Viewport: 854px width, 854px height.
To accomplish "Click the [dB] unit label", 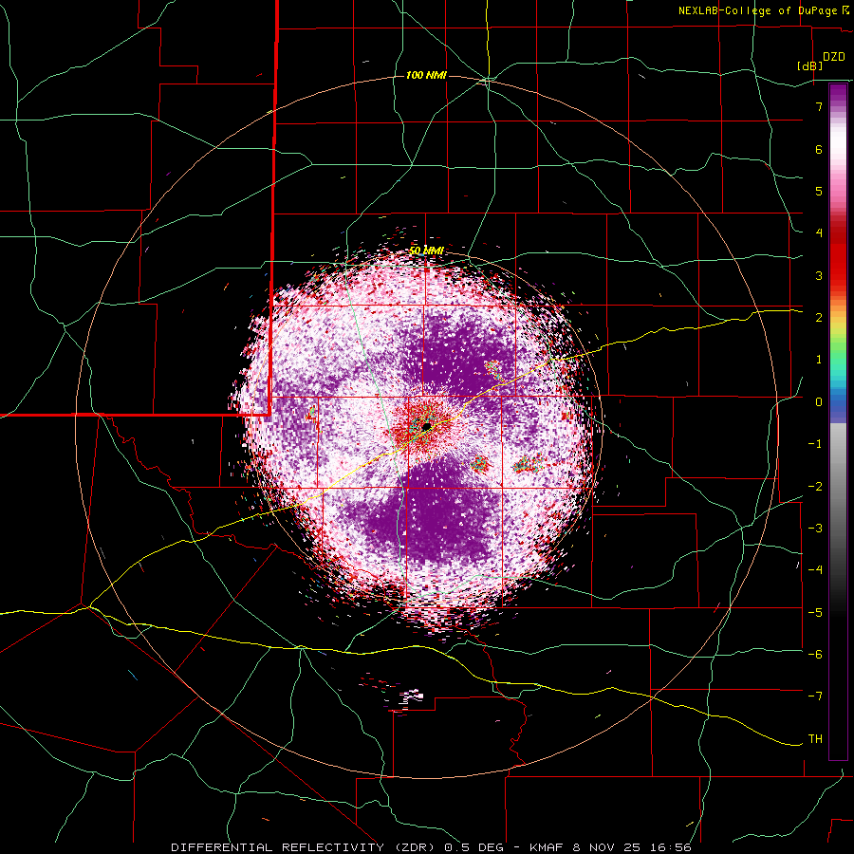I will click(x=809, y=66).
